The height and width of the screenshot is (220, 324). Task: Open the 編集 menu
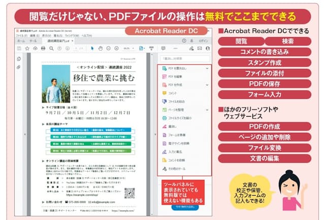[x=35, y=35]
